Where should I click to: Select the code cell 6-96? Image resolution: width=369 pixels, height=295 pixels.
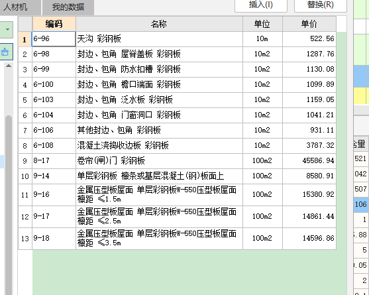(x=54, y=39)
